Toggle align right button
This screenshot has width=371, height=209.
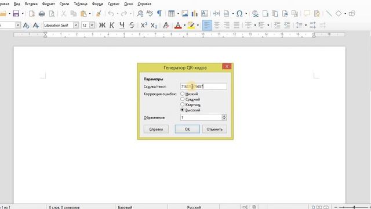[x=227, y=25]
